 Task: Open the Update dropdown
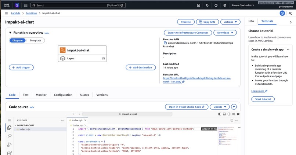tap(220, 107)
